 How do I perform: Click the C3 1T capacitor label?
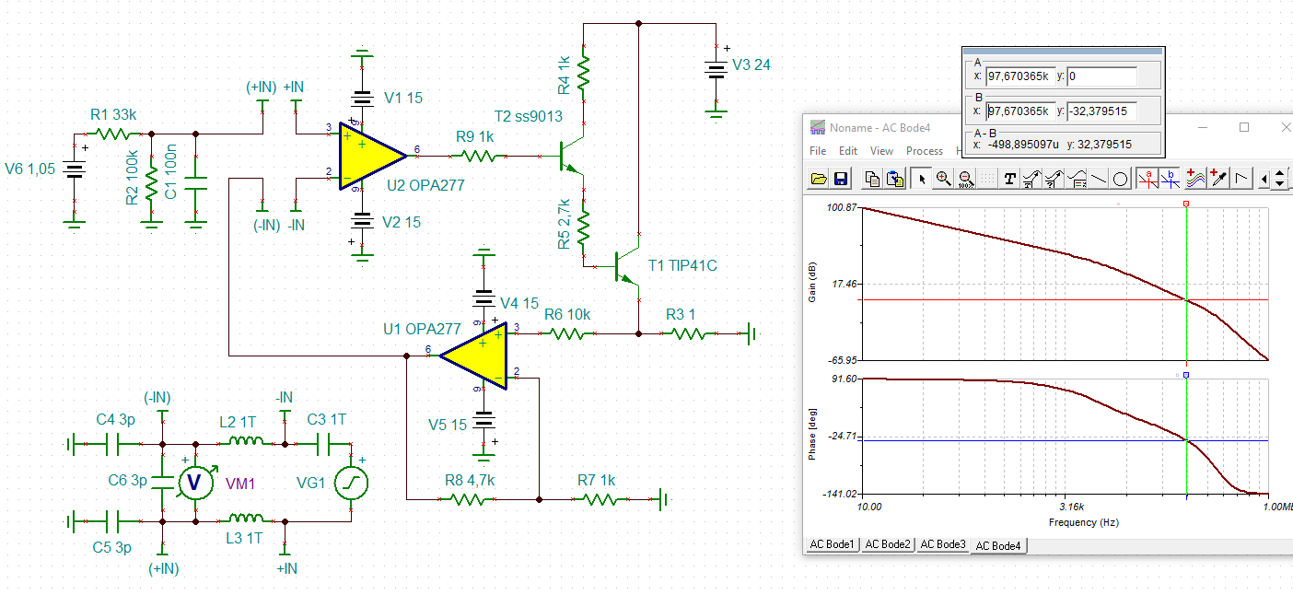click(x=327, y=418)
